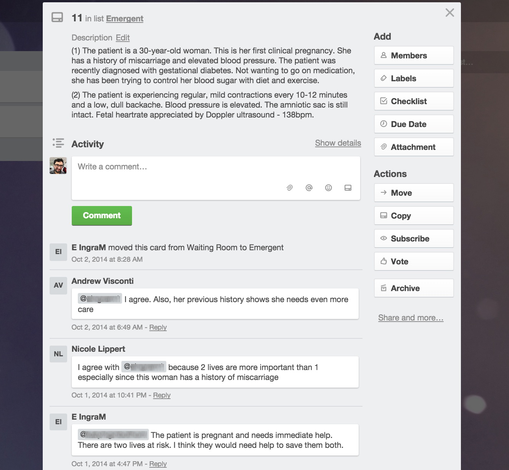Open Members to assign someone

(x=414, y=55)
